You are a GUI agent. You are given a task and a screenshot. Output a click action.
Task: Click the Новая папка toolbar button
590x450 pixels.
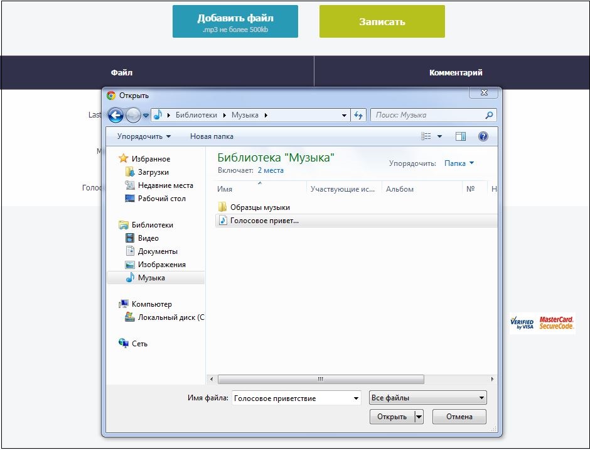click(x=212, y=136)
